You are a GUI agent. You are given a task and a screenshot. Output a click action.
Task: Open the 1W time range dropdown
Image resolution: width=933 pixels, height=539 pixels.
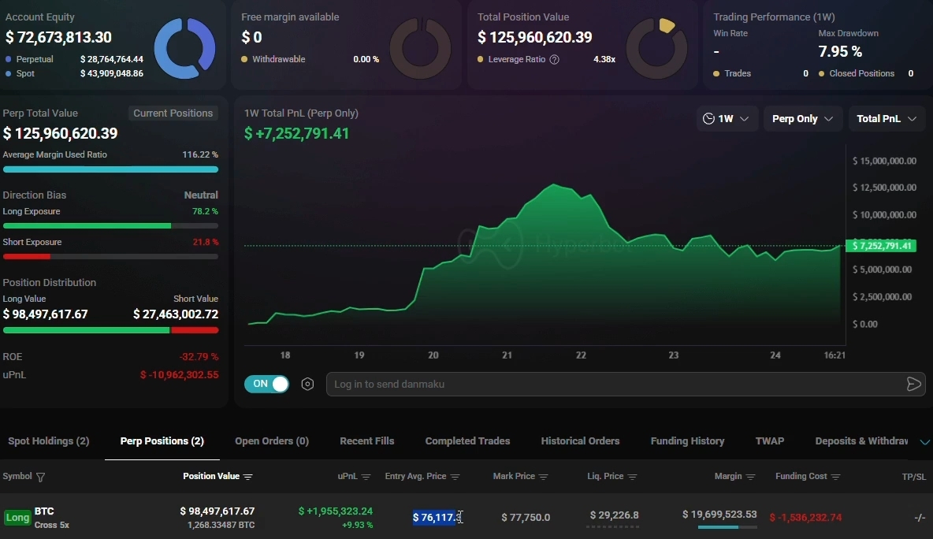(727, 119)
